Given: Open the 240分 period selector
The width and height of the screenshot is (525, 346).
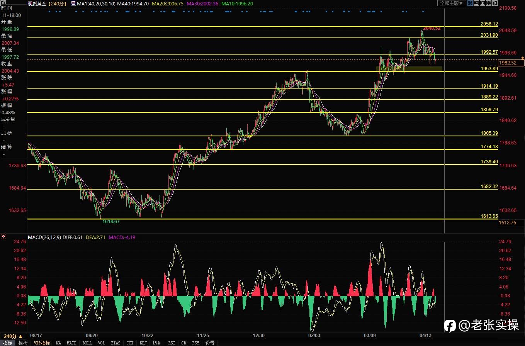Looking at the screenshot, I should point(13,336).
